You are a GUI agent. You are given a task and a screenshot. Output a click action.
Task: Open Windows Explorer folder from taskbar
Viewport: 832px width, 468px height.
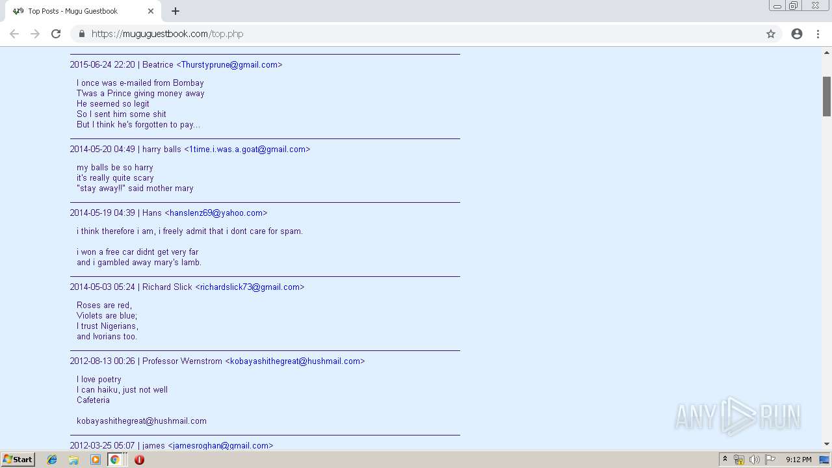pos(73,460)
